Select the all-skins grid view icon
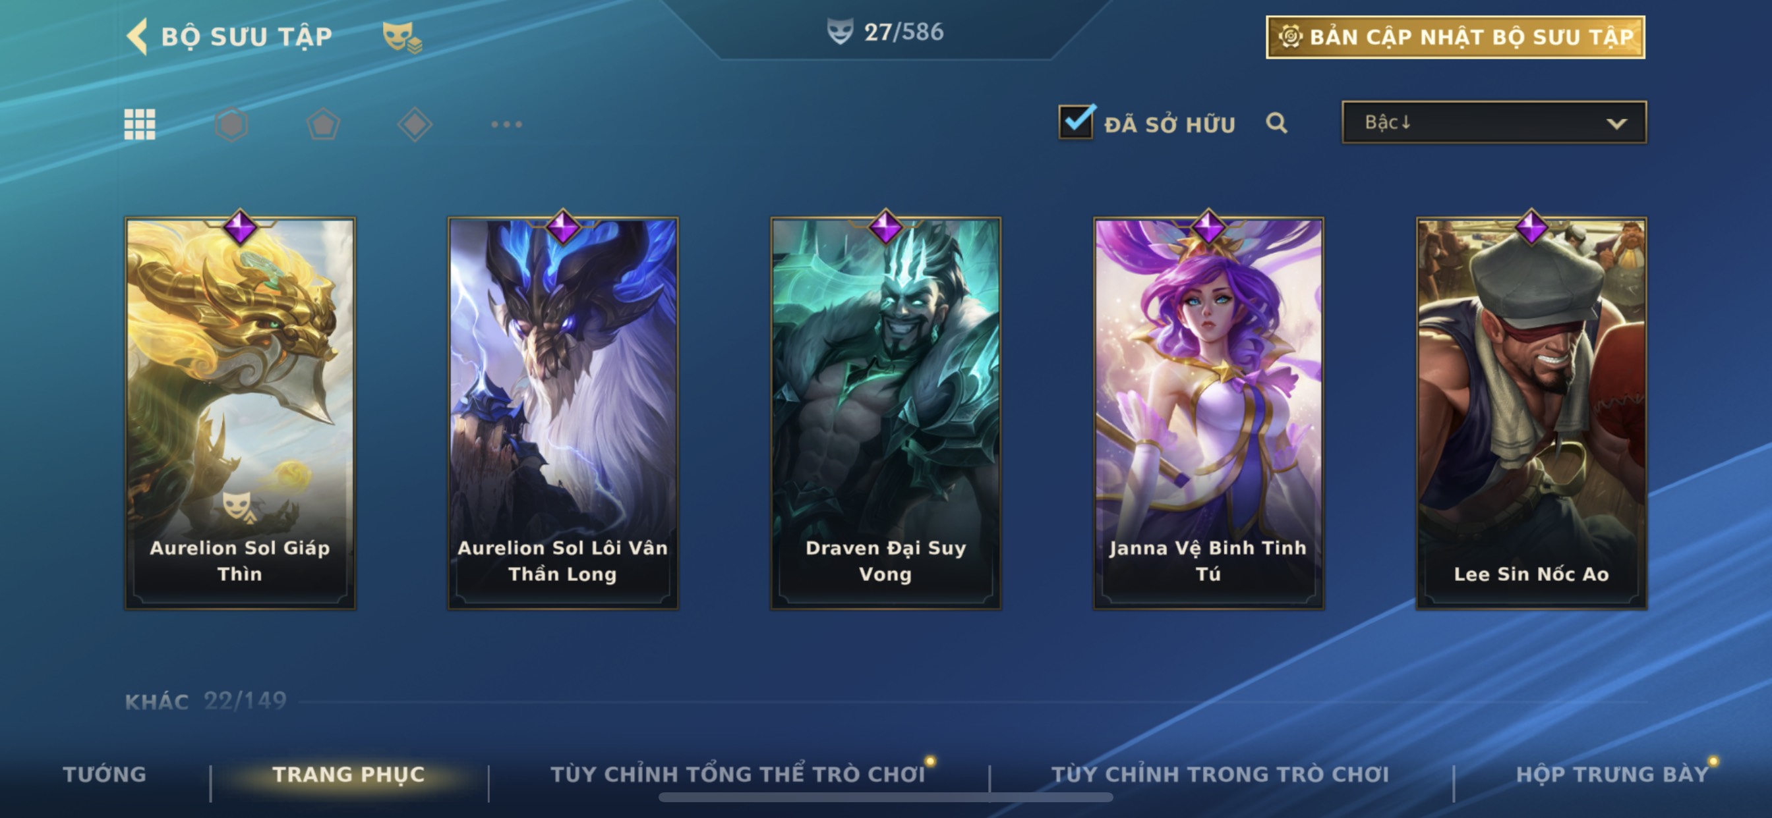The height and width of the screenshot is (818, 1772). point(140,124)
